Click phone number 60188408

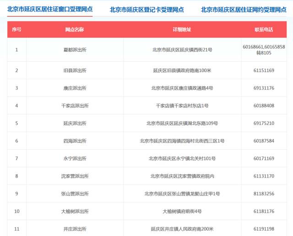pos(264,105)
